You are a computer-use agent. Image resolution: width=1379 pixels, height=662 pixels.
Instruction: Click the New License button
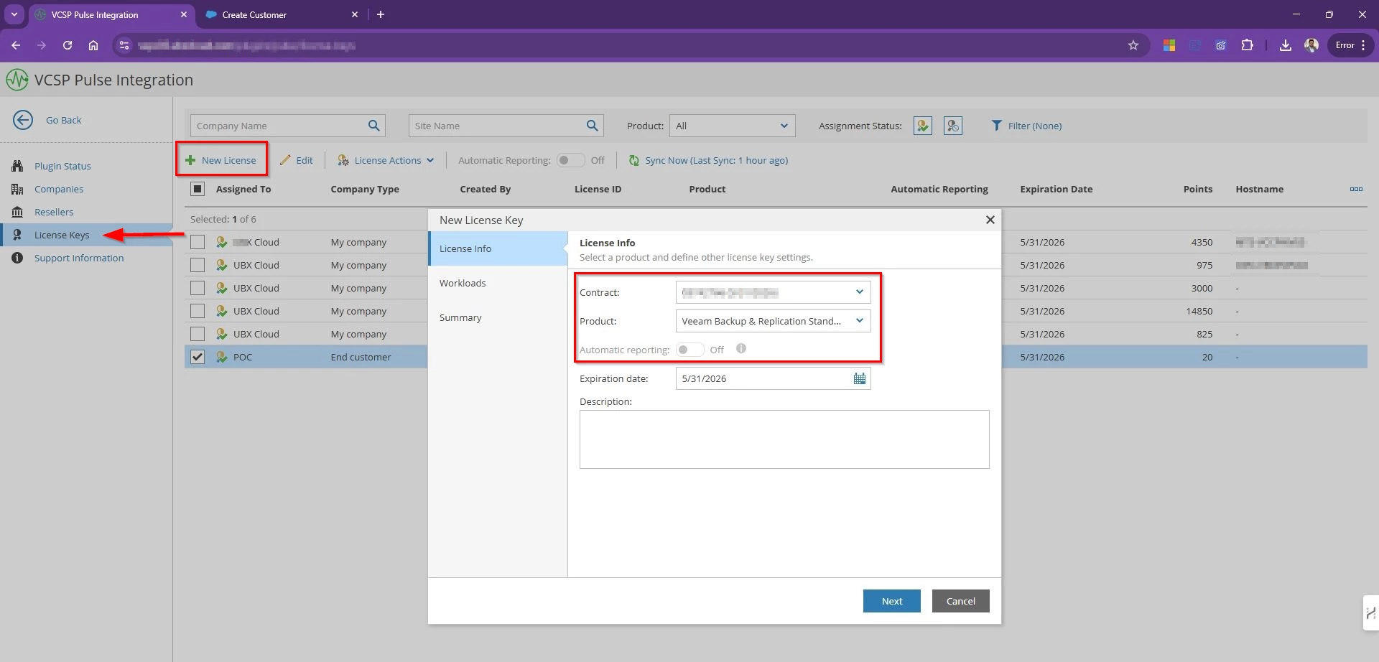point(221,160)
